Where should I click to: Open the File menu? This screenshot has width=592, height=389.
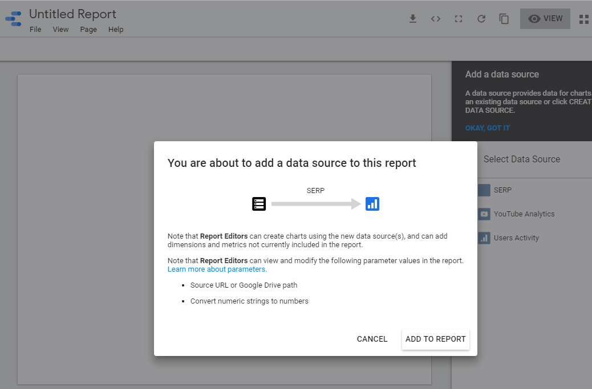tap(35, 30)
